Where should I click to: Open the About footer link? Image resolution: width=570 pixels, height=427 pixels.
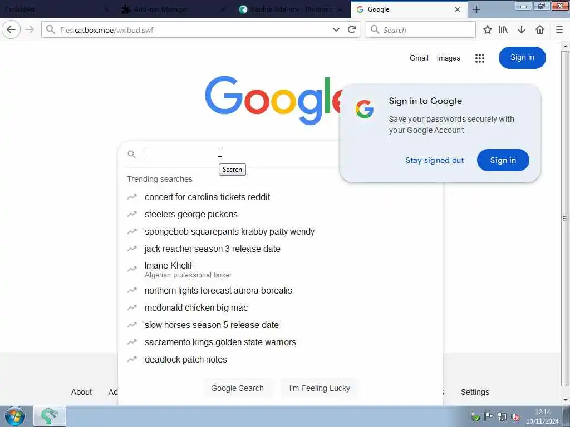click(81, 392)
